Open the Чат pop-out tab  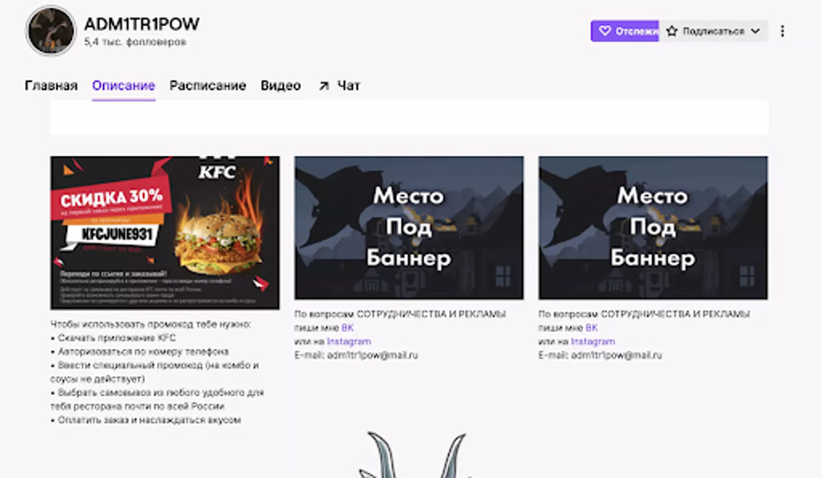pos(340,86)
